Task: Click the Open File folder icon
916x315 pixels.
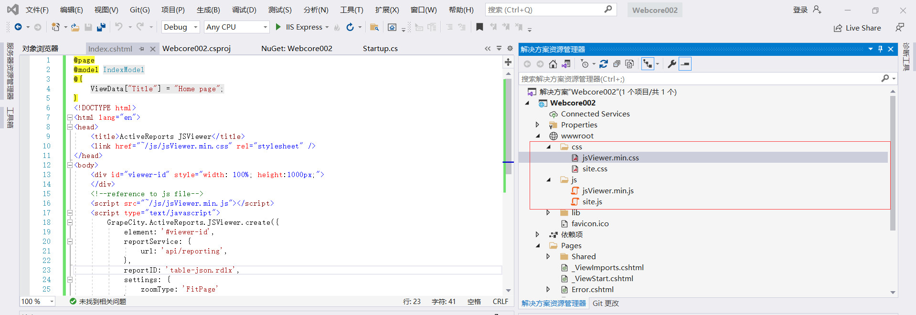Action: tap(75, 27)
